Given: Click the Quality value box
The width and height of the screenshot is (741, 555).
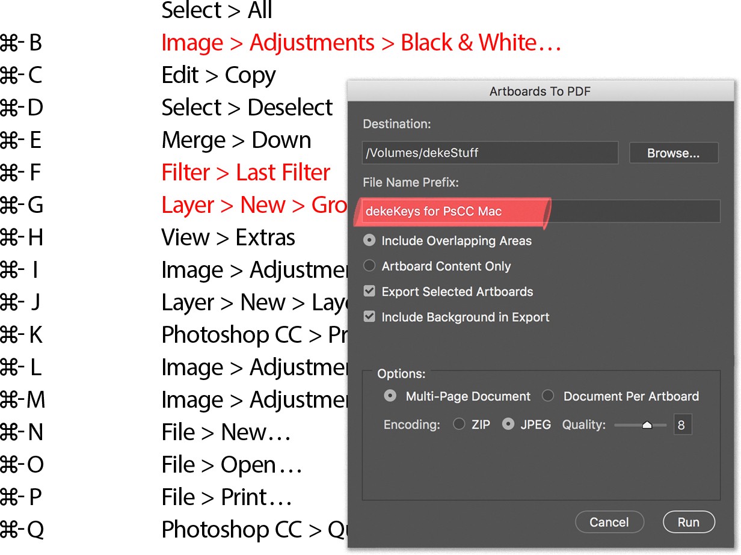Looking at the screenshot, I should pyautogui.click(x=682, y=425).
